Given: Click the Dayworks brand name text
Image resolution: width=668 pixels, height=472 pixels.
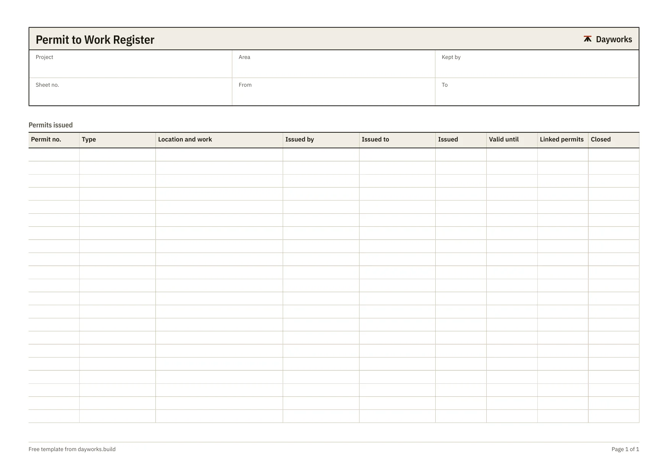Looking at the screenshot, I should tap(614, 40).
